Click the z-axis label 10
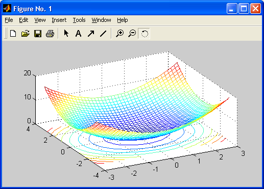 click(27, 97)
